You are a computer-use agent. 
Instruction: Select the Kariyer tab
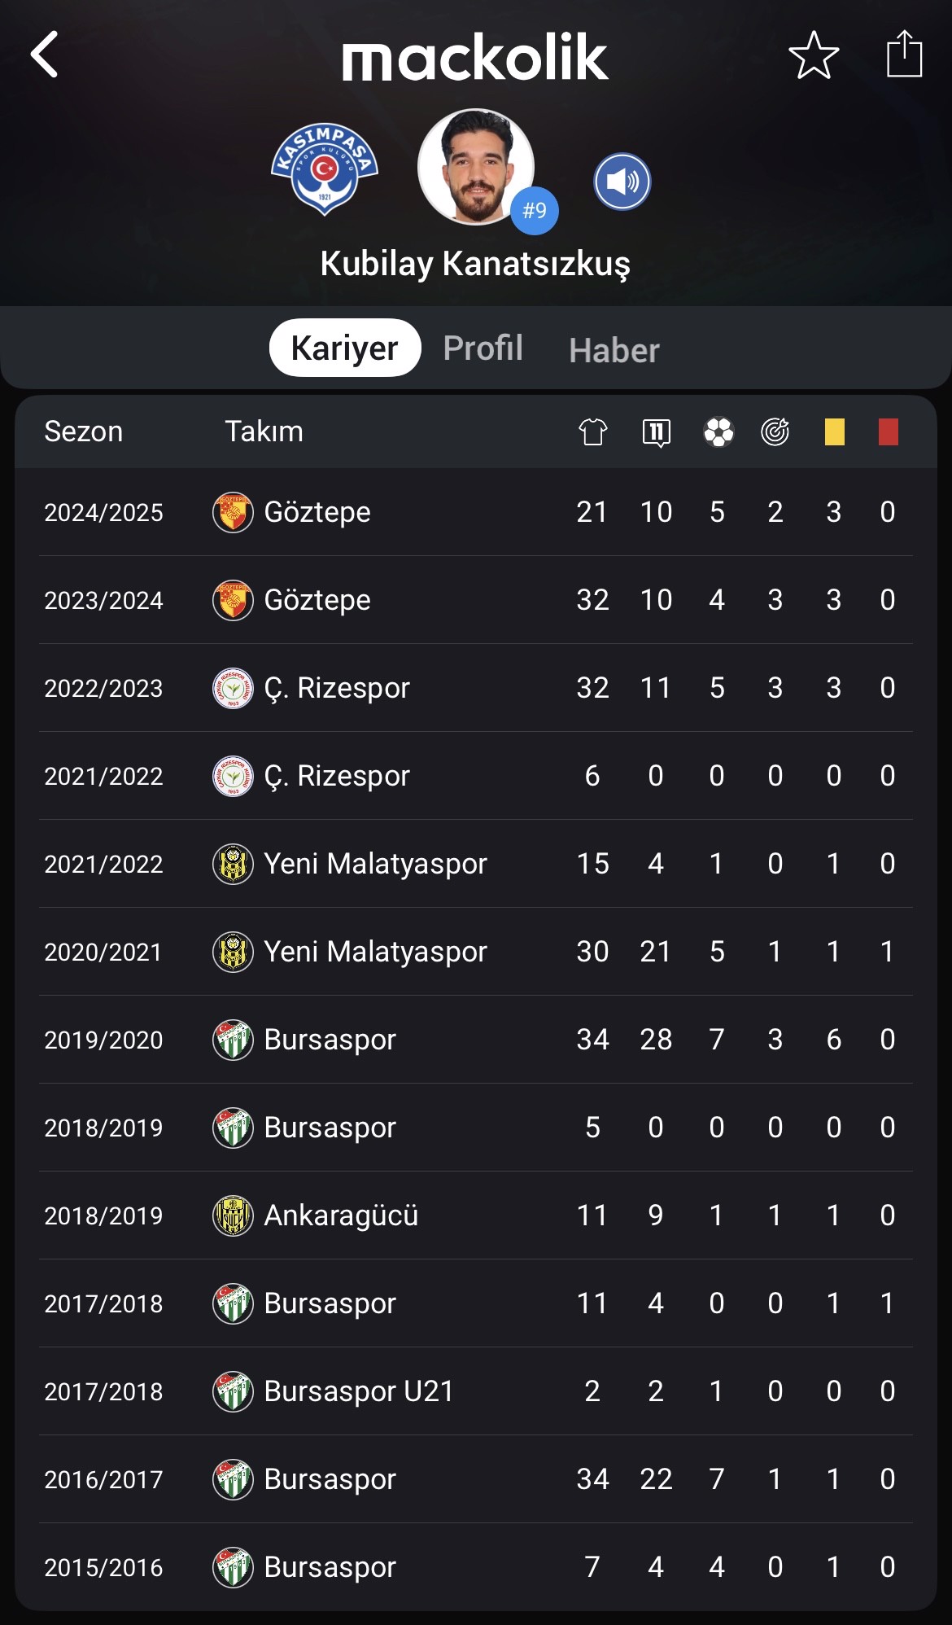point(345,348)
